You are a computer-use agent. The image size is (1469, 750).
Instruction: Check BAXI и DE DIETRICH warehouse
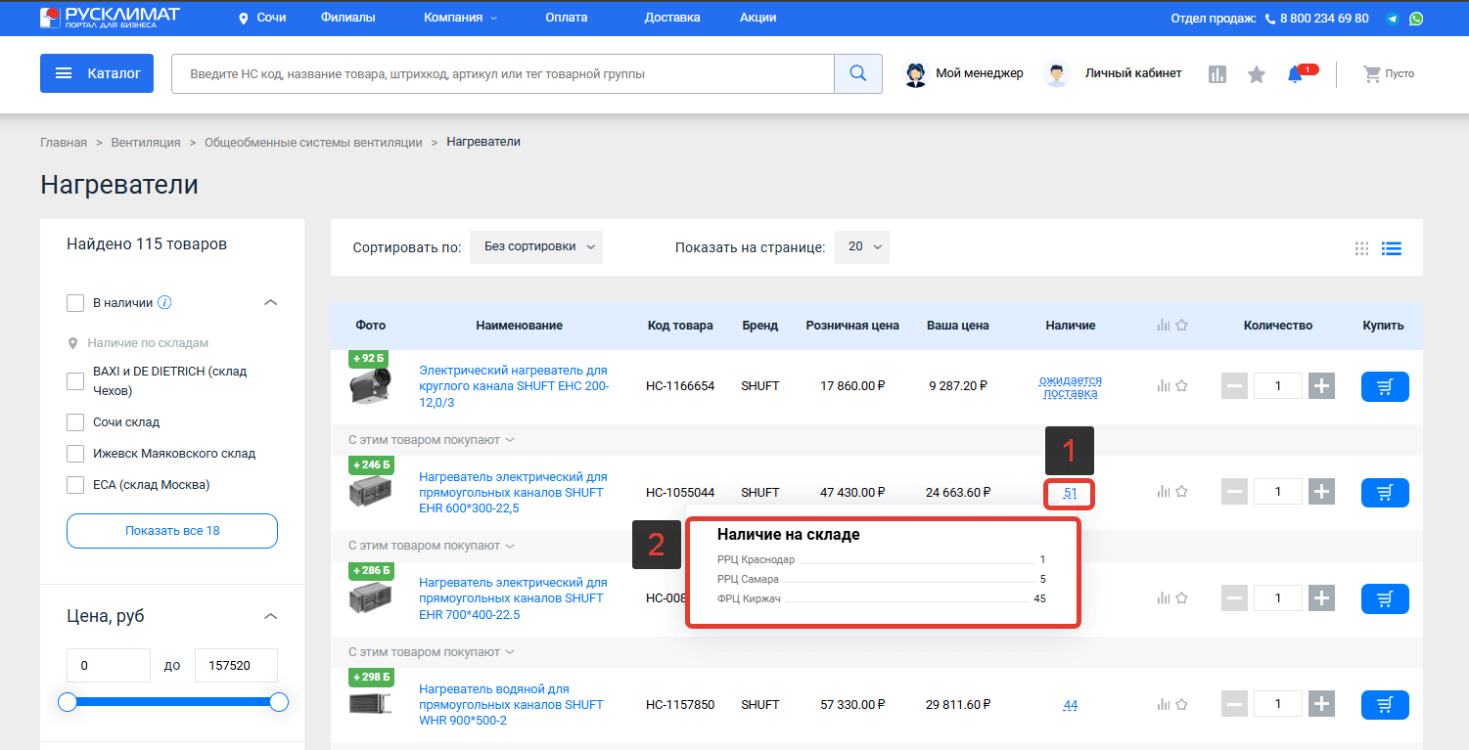[x=75, y=381]
